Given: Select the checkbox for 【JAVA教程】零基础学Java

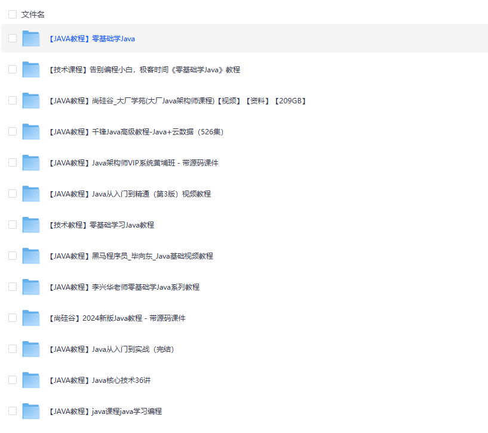Looking at the screenshot, I should click(x=13, y=38).
